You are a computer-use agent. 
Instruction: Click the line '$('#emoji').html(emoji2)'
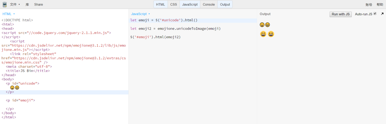click(x=155, y=37)
